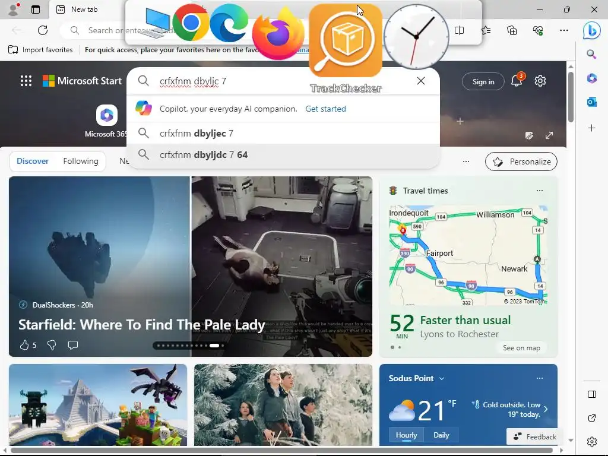The image size is (608, 456).
Task: Choose suggestion crfxfnm dbyljdc 7 64
Action: (283, 155)
